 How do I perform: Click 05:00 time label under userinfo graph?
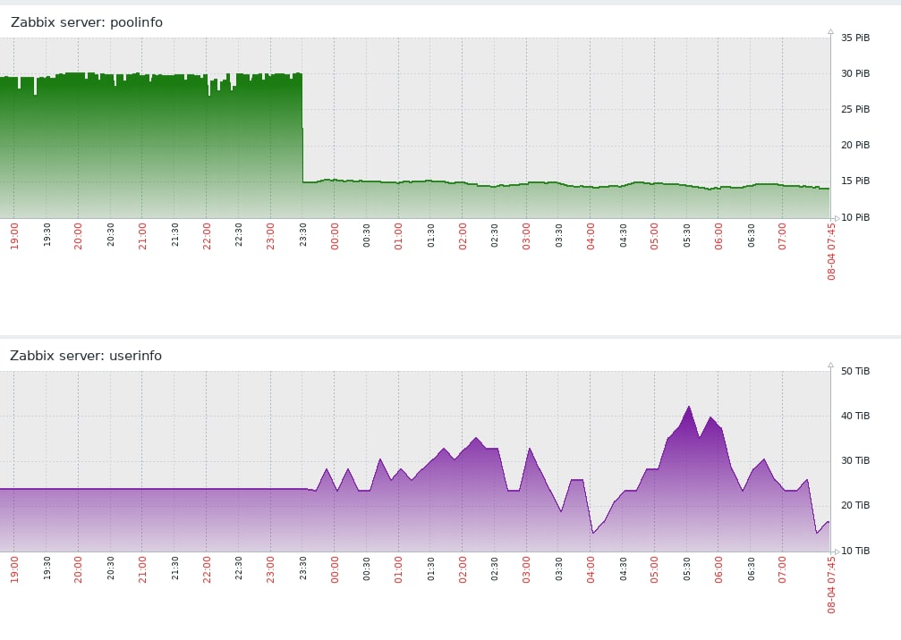(x=654, y=569)
